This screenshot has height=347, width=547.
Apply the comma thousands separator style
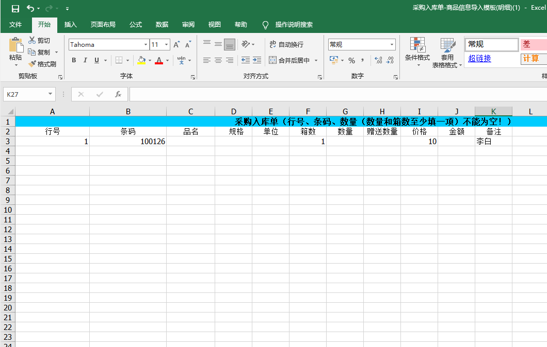(363, 60)
